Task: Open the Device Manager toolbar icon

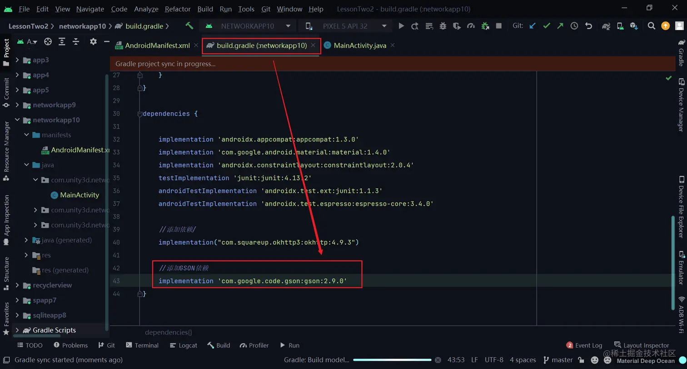Action: 620,26
